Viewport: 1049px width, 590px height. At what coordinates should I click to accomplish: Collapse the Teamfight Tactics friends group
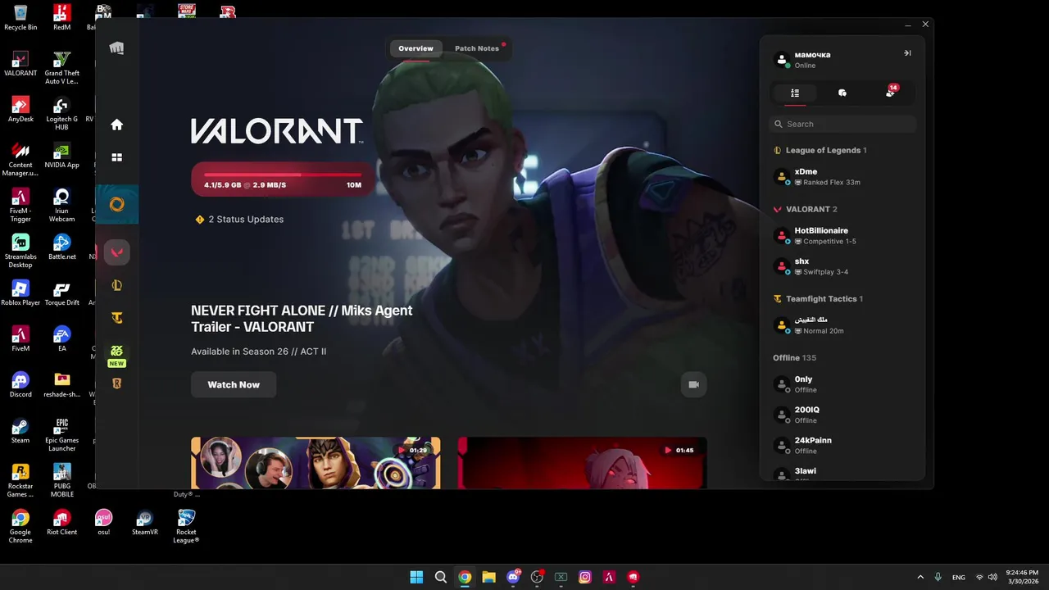[819, 299]
